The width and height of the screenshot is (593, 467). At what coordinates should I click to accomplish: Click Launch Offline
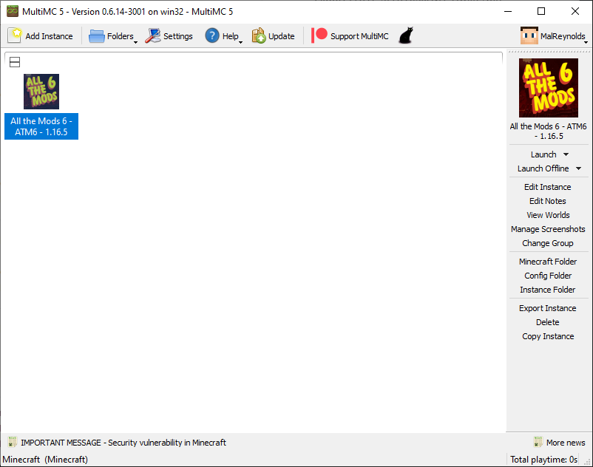coord(543,168)
